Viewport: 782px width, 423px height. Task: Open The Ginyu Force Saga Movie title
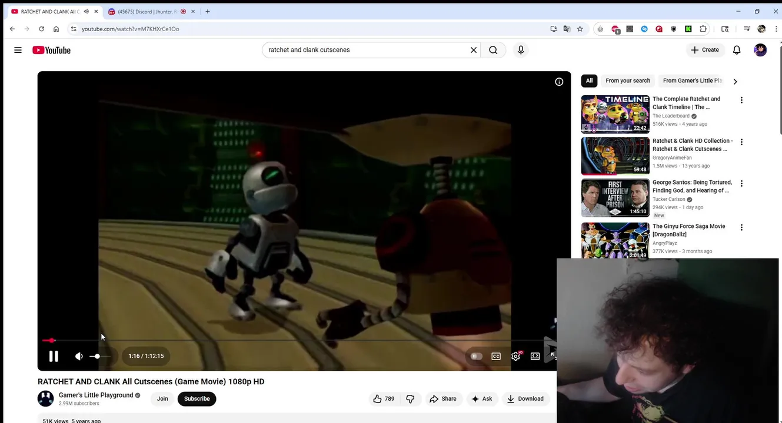689,230
